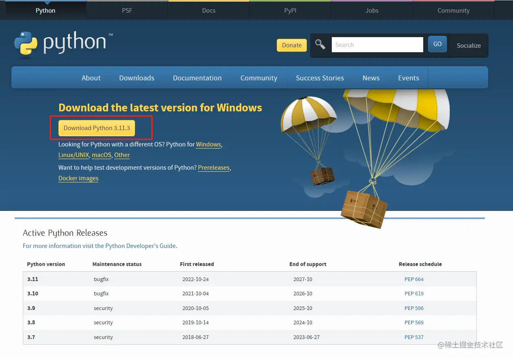Open the PSF top tab
The width and height of the screenshot is (513, 359).
127,11
